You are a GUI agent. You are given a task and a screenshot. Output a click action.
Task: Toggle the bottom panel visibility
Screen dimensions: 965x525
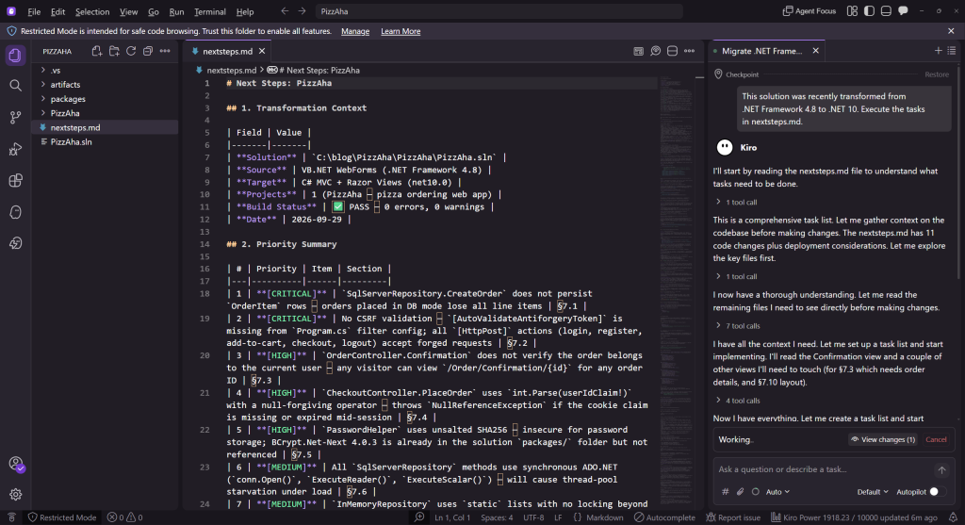coord(886,11)
